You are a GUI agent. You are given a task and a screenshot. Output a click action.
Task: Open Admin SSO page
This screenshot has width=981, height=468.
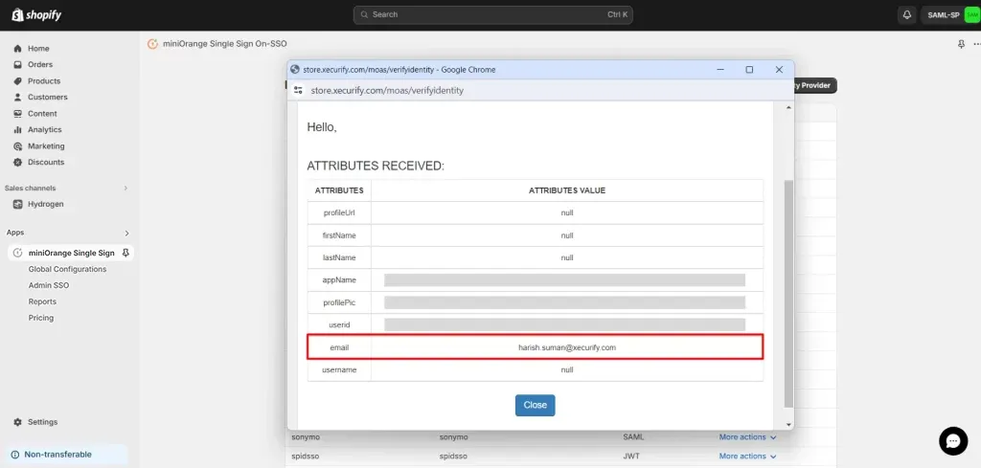[49, 285]
